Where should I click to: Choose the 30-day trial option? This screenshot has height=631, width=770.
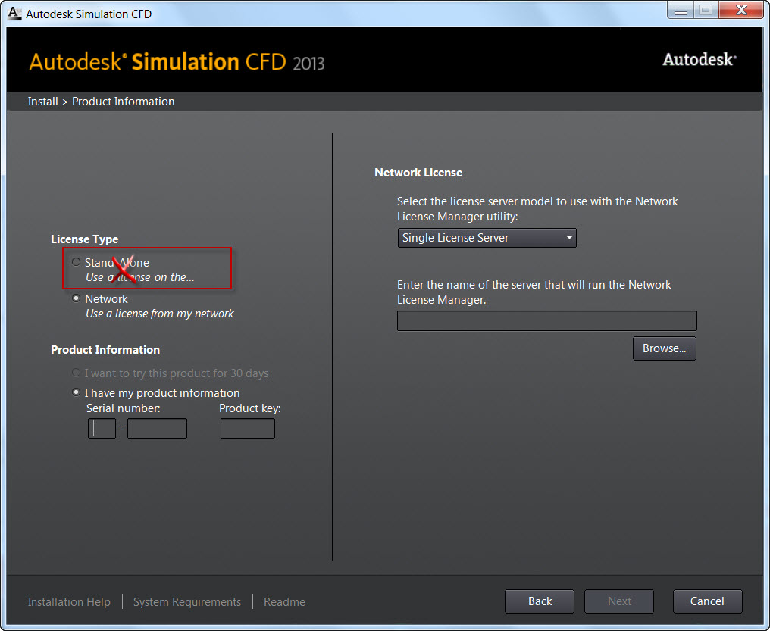(76, 373)
